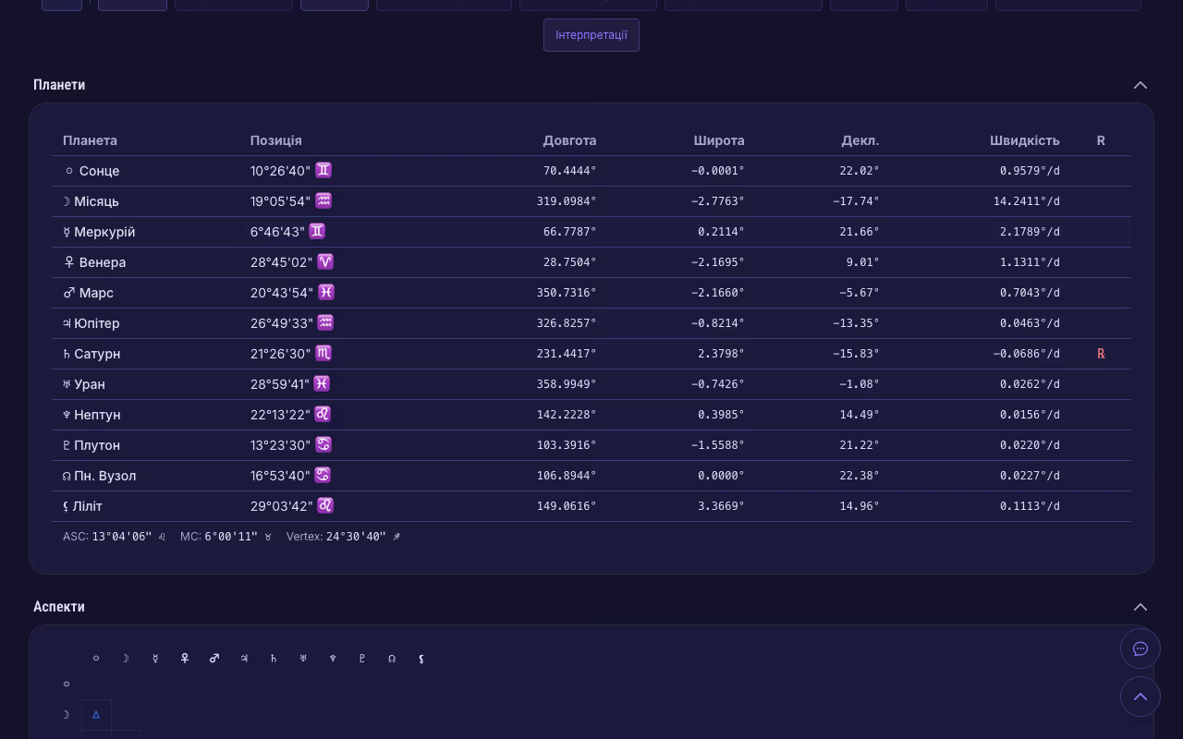Viewport: 1183px width, 739px height.
Task: Click the Gemini sign icon in the Сонце row
Action: point(323,171)
